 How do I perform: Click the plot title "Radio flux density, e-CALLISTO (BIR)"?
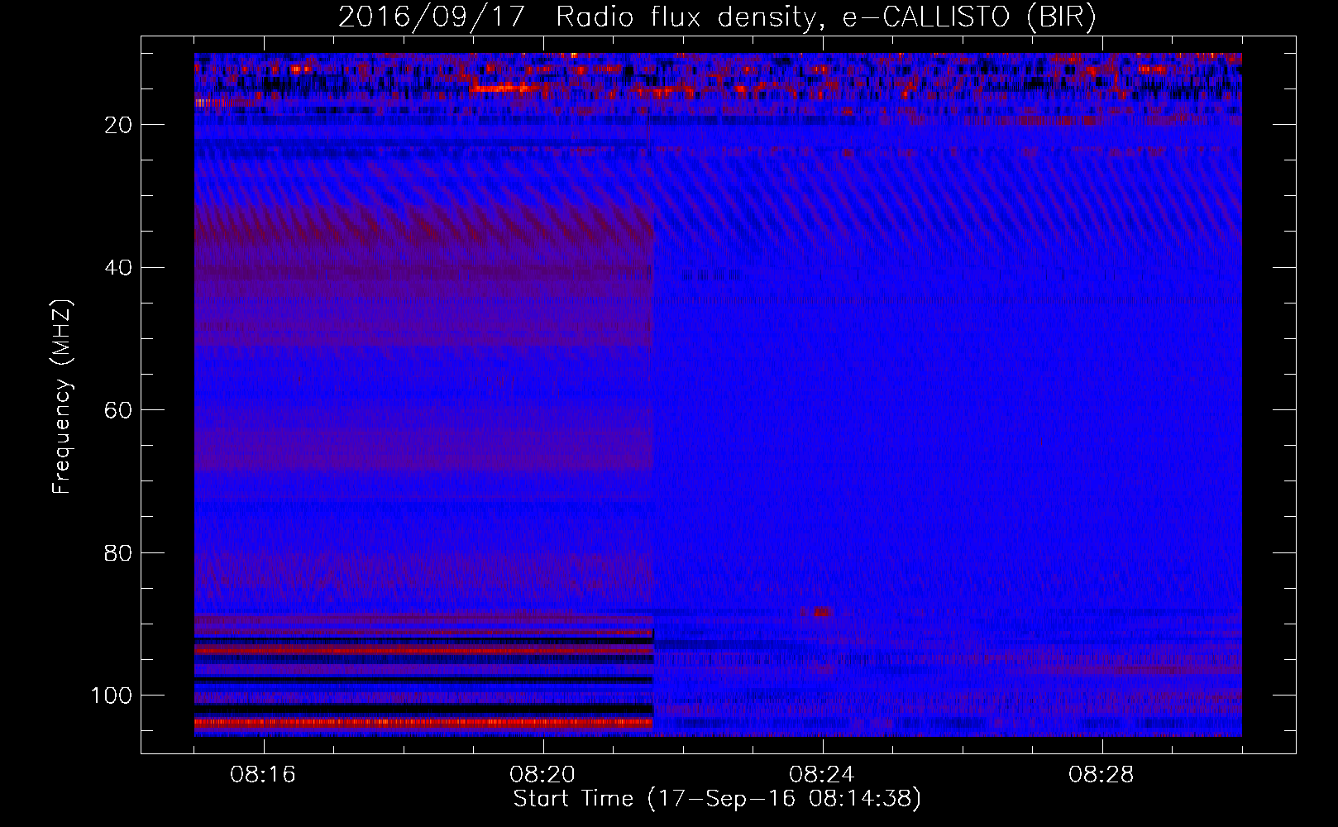pyautogui.click(x=825, y=17)
